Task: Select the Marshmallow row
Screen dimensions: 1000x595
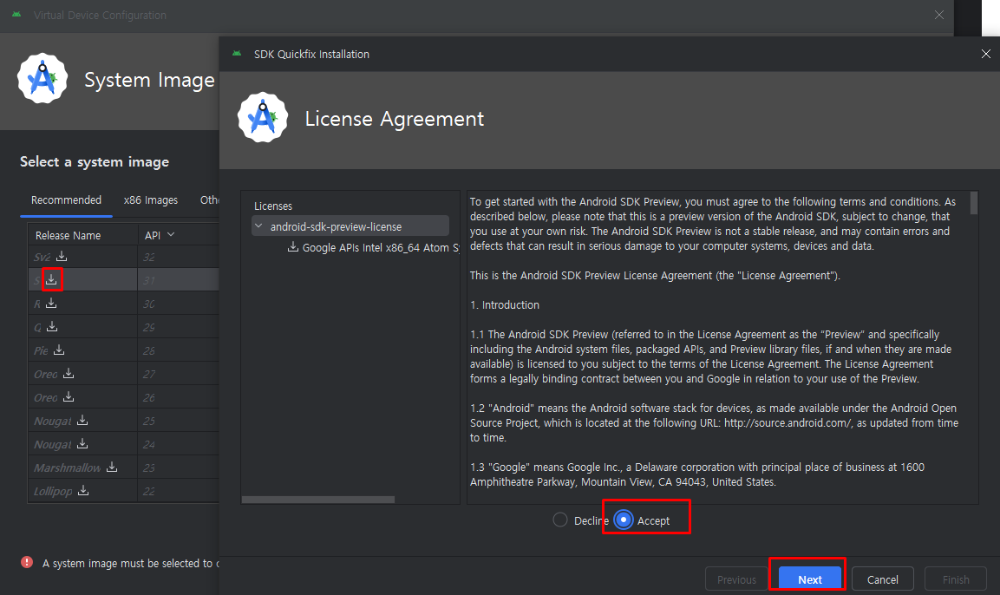Action: click(123, 467)
